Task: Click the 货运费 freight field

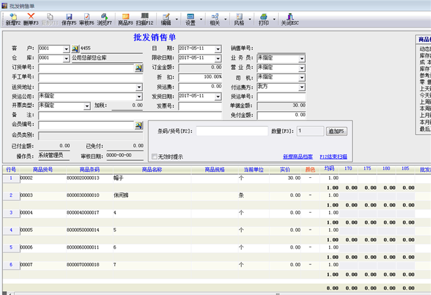Action: point(200,87)
